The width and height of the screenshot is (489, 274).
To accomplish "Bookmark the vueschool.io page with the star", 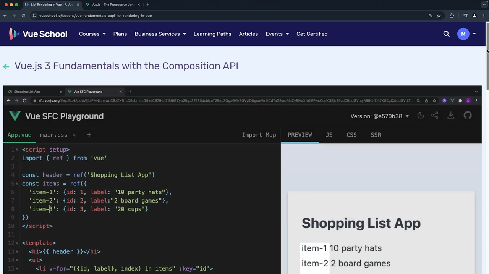I will [x=439, y=16].
